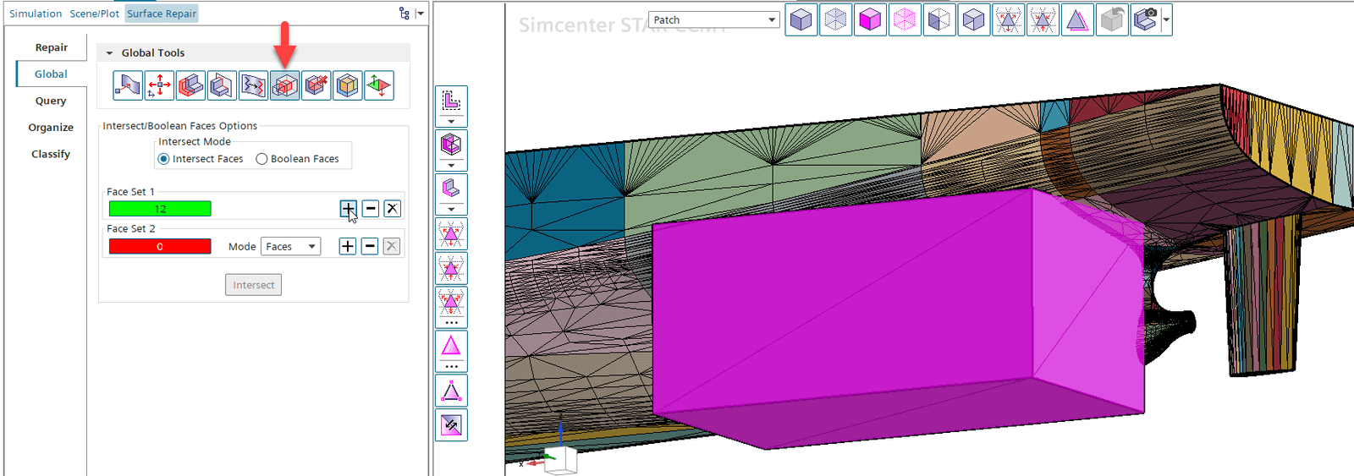This screenshot has width=1354, height=476.
Task: Click the magenta L-bracket icon in vertical toolbar
Action: point(451,189)
